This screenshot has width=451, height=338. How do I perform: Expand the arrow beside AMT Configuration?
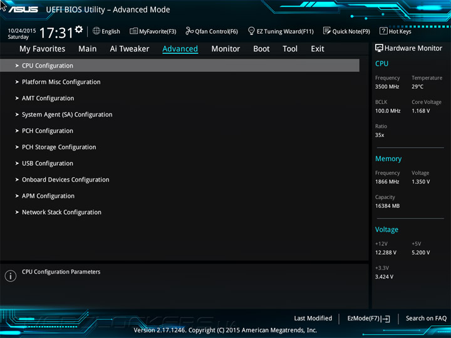(17, 98)
